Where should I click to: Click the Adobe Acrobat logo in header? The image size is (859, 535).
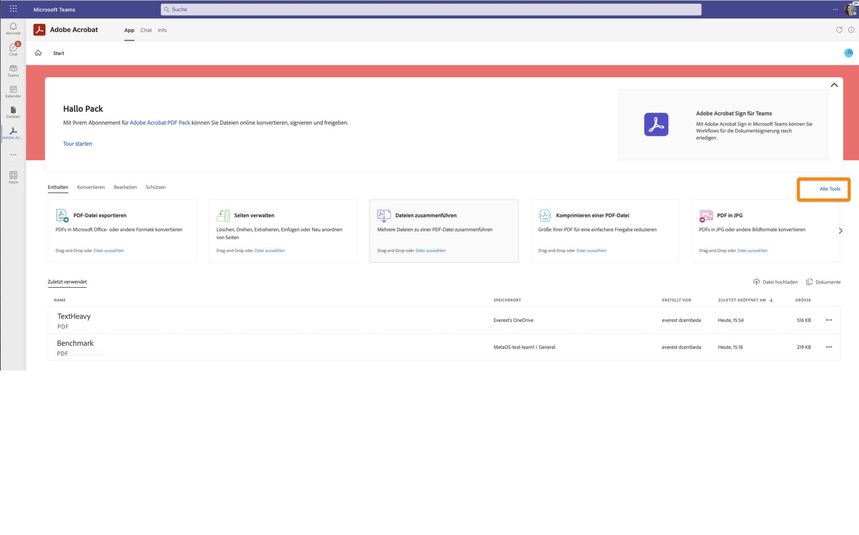(39, 30)
